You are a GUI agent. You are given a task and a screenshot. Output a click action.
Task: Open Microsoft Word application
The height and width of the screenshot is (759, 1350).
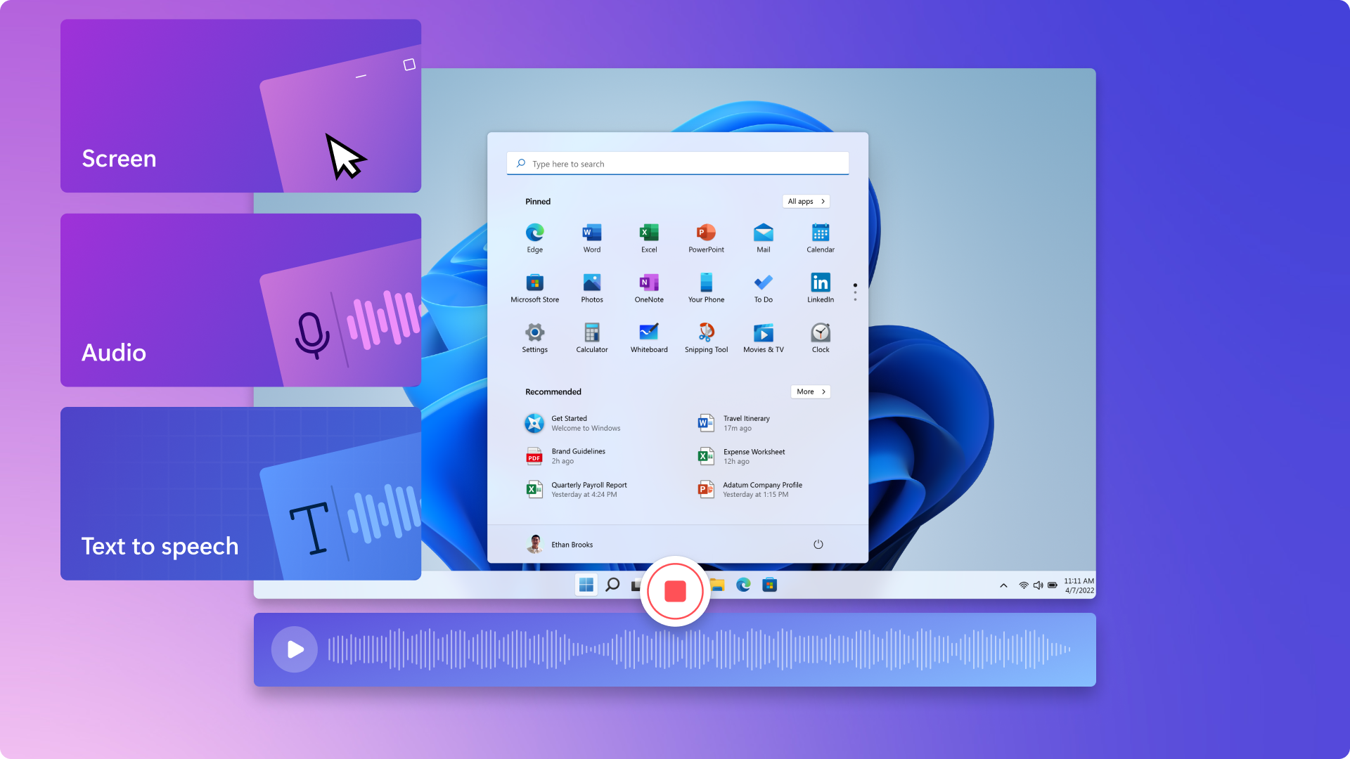click(590, 235)
